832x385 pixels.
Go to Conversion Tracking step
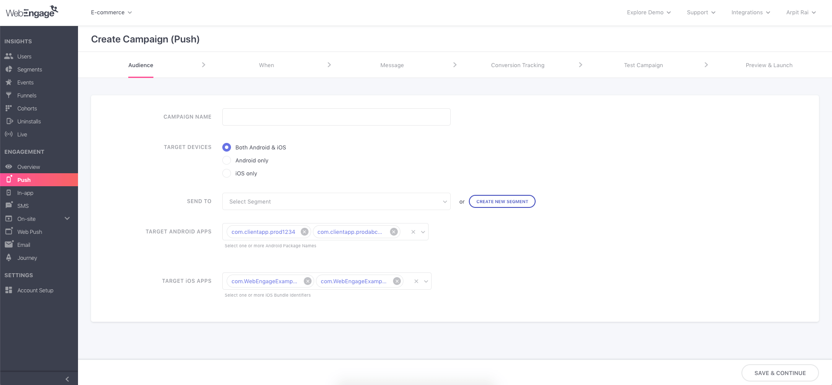[x=518, y=65]
